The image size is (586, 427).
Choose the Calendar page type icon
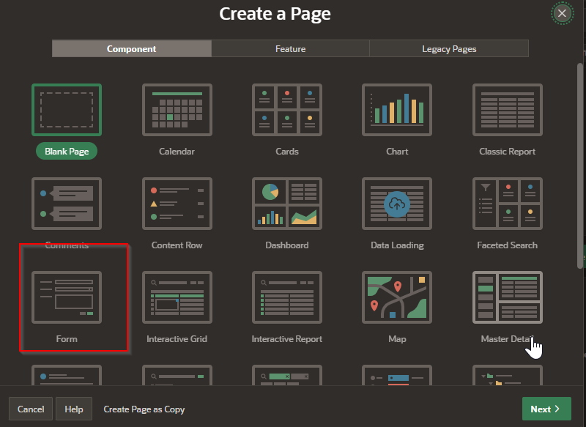click(x=177, y=110)
